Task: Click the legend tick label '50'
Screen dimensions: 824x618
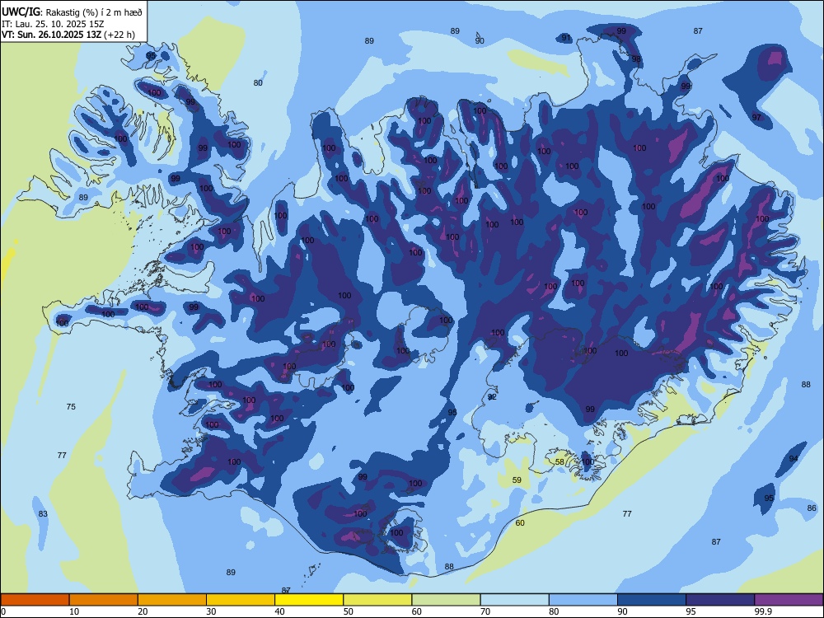Action: 348,611
